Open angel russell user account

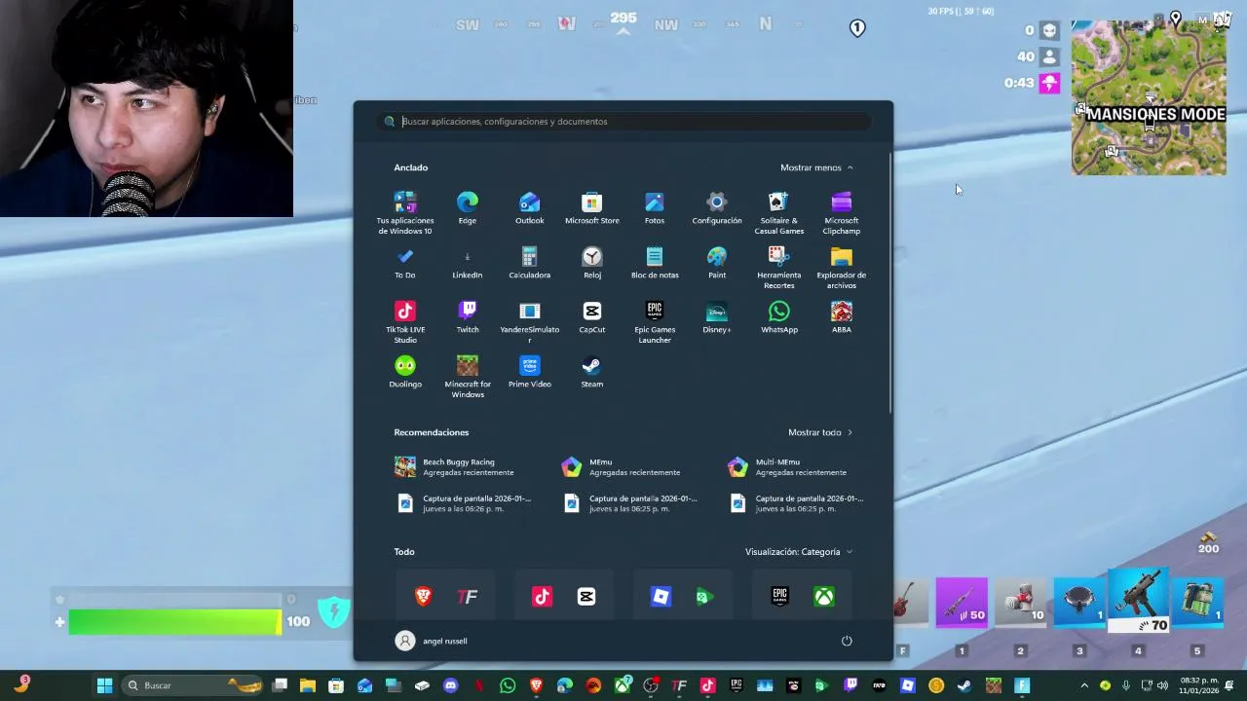(x=431, y=641)
